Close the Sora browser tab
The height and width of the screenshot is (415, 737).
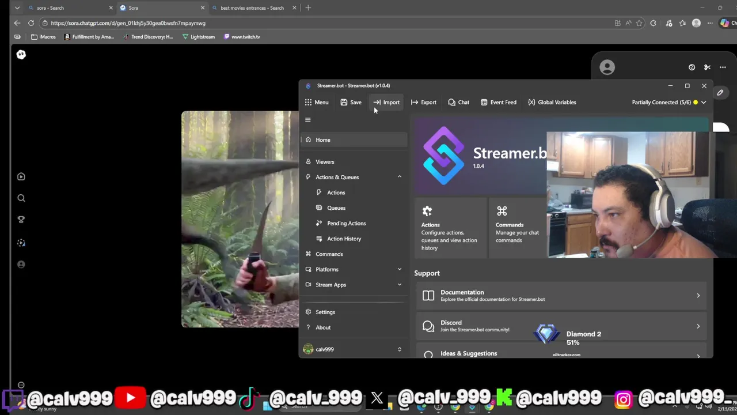tap(203, 8)
